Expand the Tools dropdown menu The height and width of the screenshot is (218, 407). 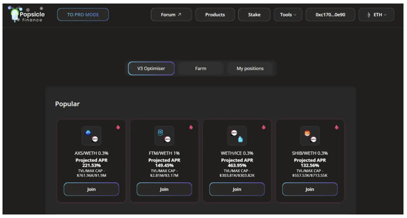[x=288, y=15]
